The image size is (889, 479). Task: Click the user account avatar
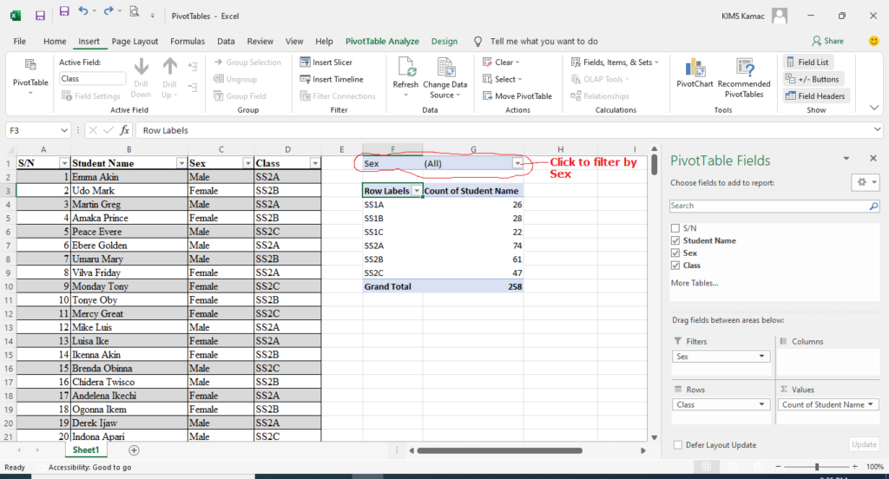780,16
